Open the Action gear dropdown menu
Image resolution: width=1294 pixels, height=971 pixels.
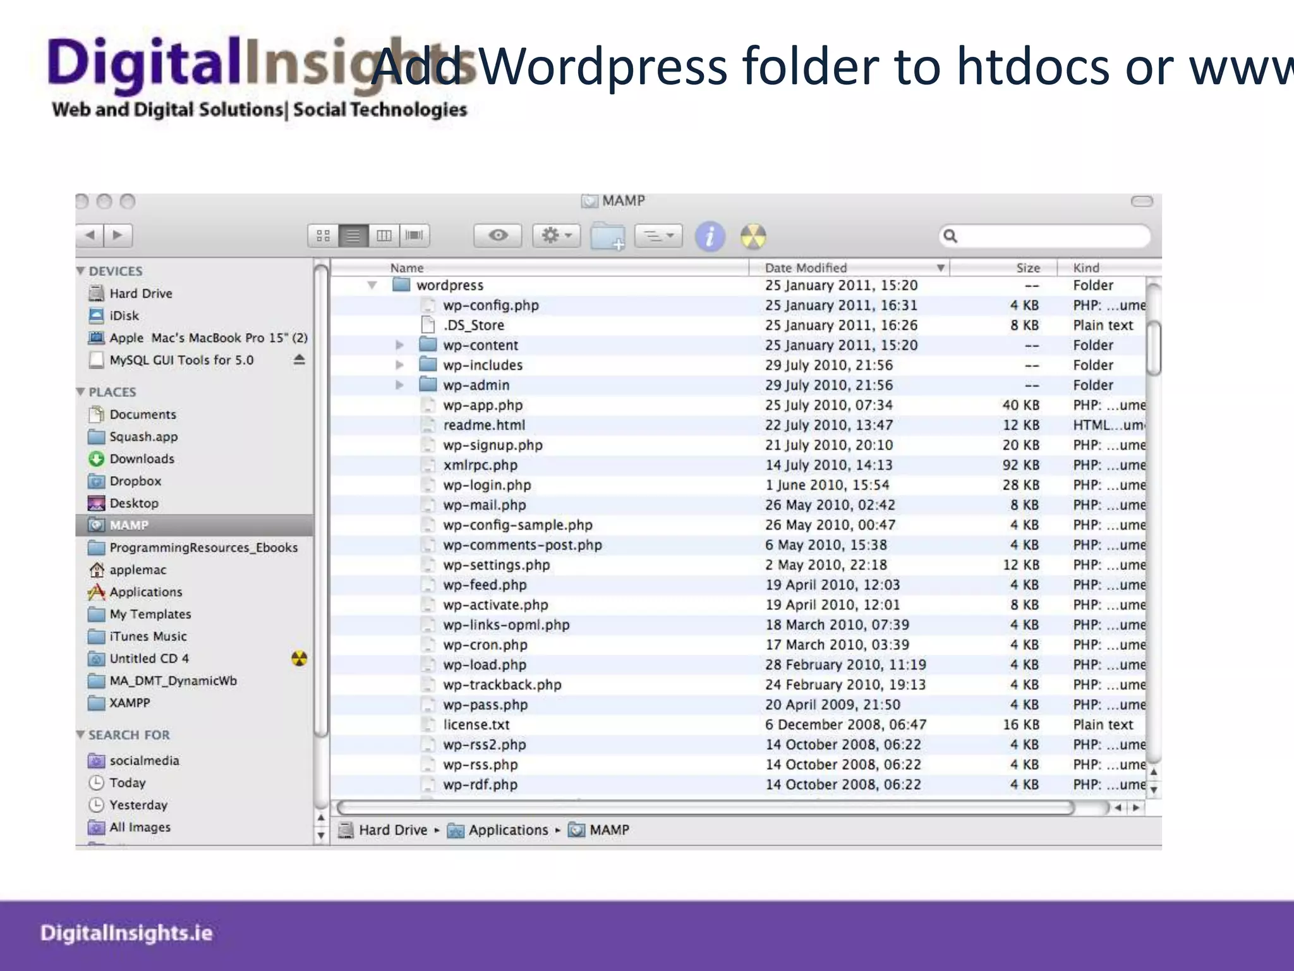(556, 236)
